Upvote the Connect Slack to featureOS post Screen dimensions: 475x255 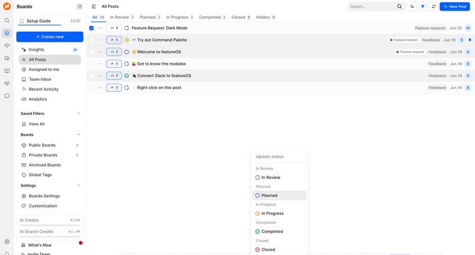(x=114, y=76)
